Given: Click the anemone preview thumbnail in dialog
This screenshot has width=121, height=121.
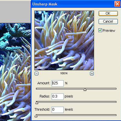Looking at the screenshot, I should (x=64, y=41).
